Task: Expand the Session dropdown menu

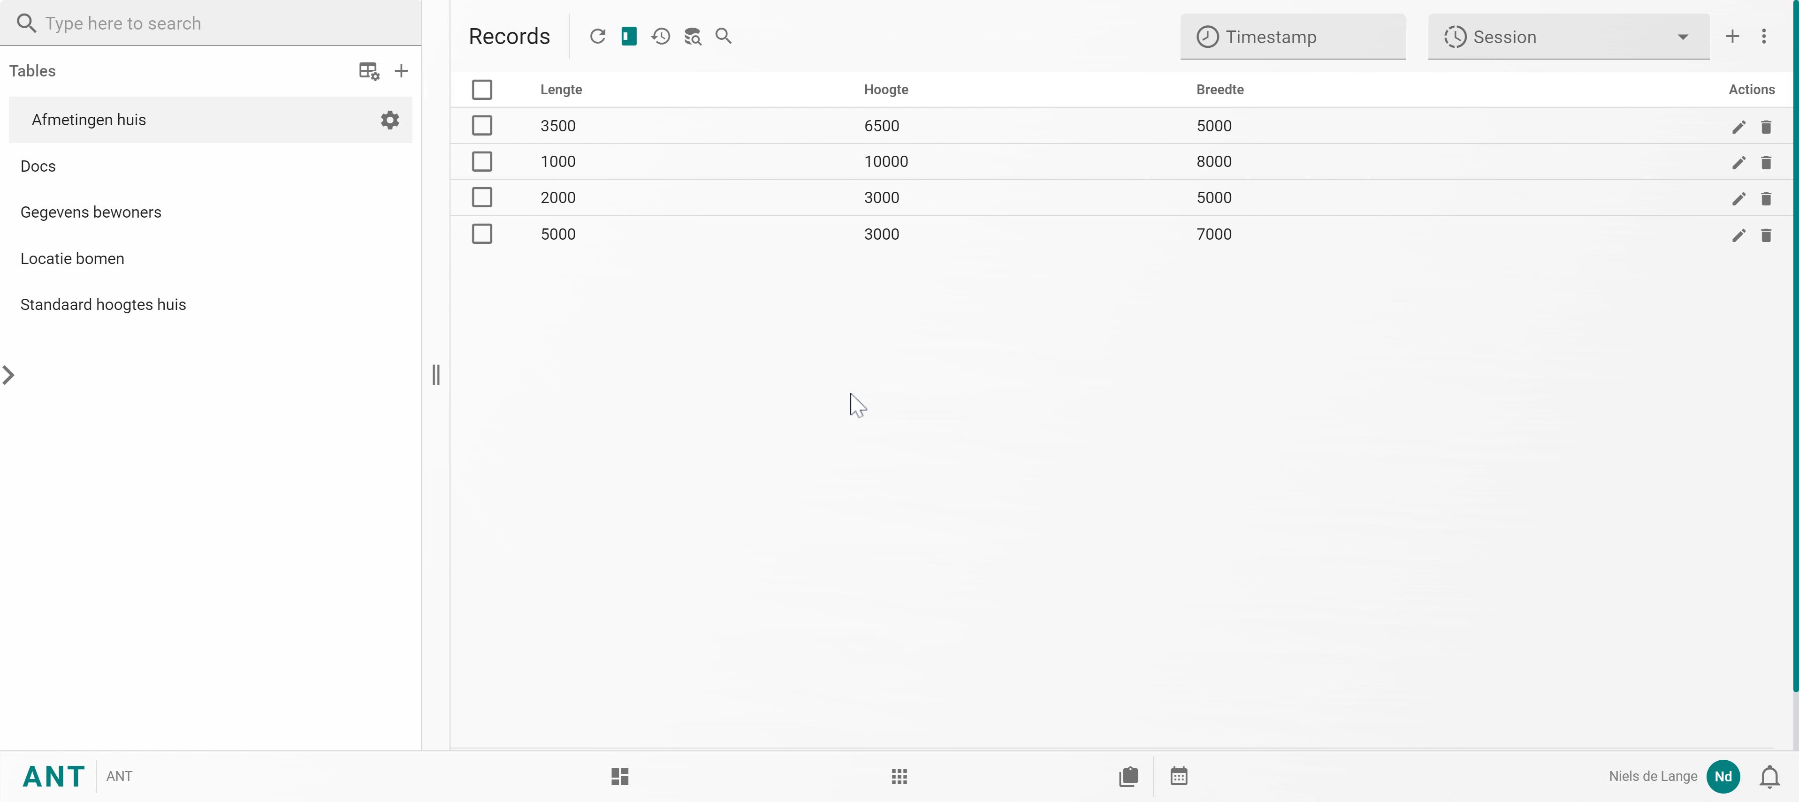Action: 1683,37
